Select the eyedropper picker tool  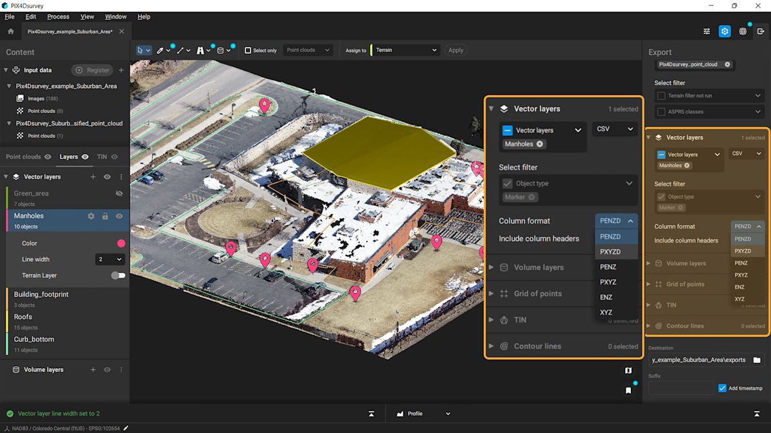161,50
